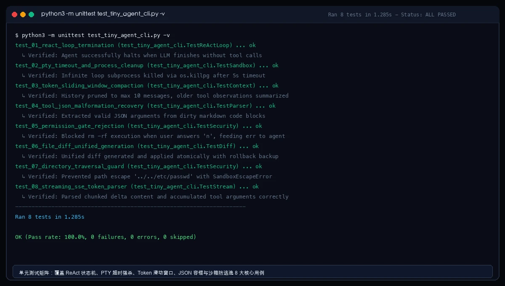Click the window title 'python3 -m unittest test_tiny_agent_cli.py -v'

(x=103, y=14)
